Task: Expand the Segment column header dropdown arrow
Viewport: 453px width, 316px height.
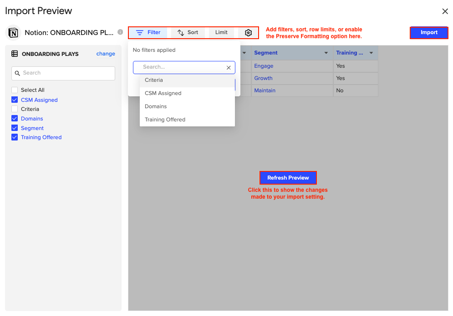Action: click(326, 53)
